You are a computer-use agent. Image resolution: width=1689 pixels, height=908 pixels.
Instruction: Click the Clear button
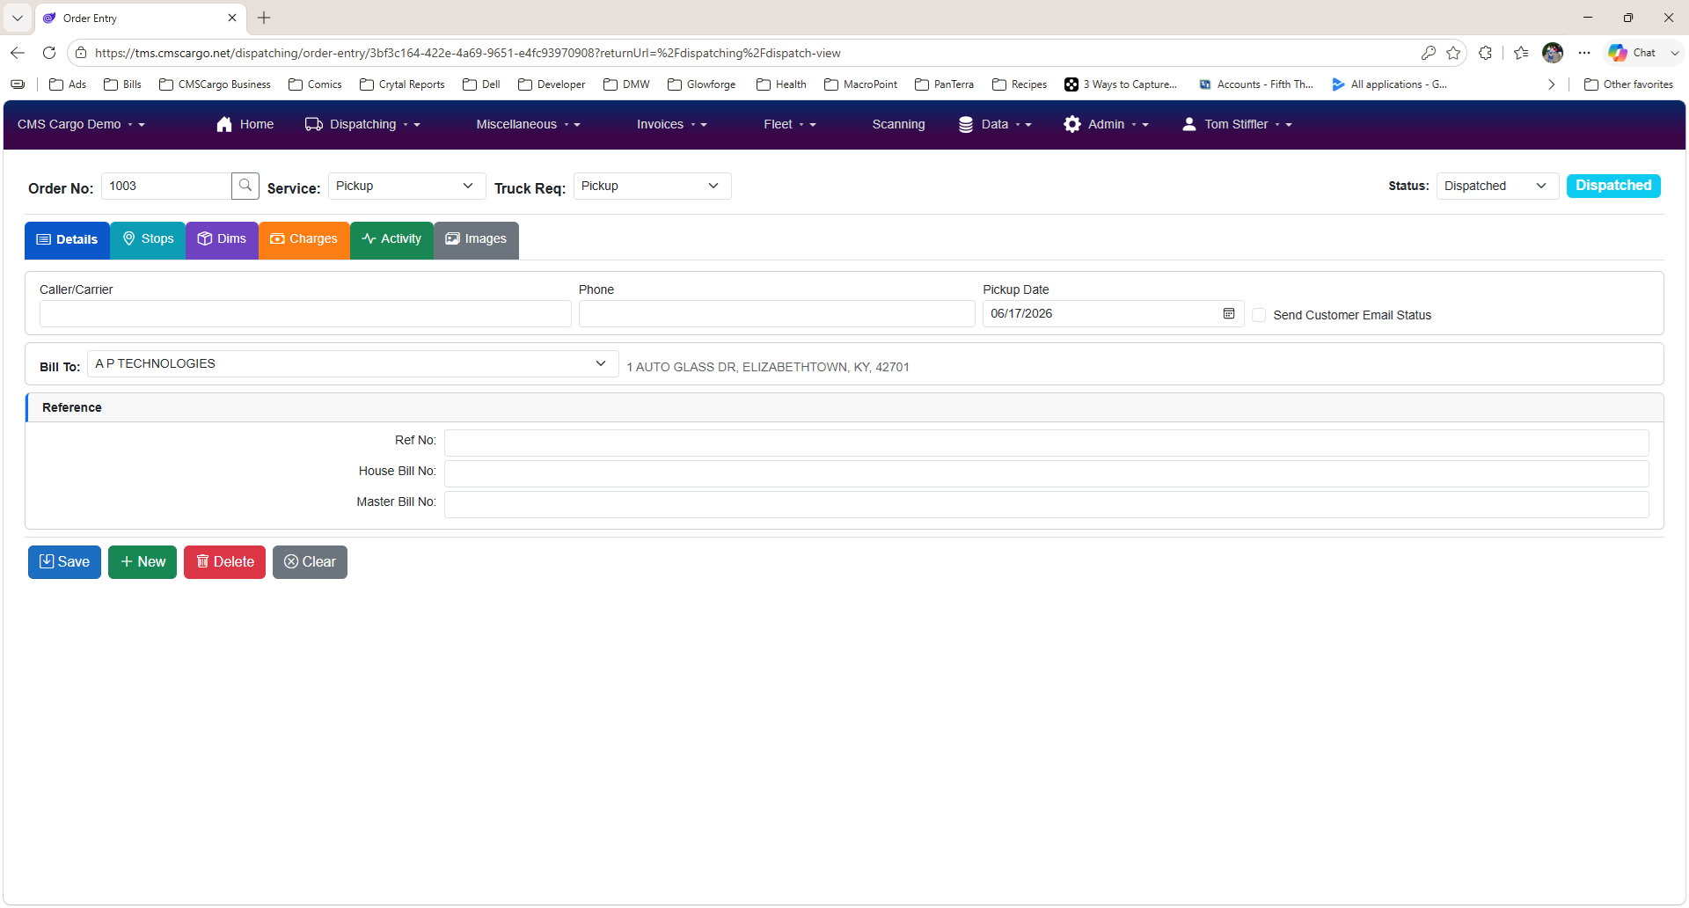(310, 562)
